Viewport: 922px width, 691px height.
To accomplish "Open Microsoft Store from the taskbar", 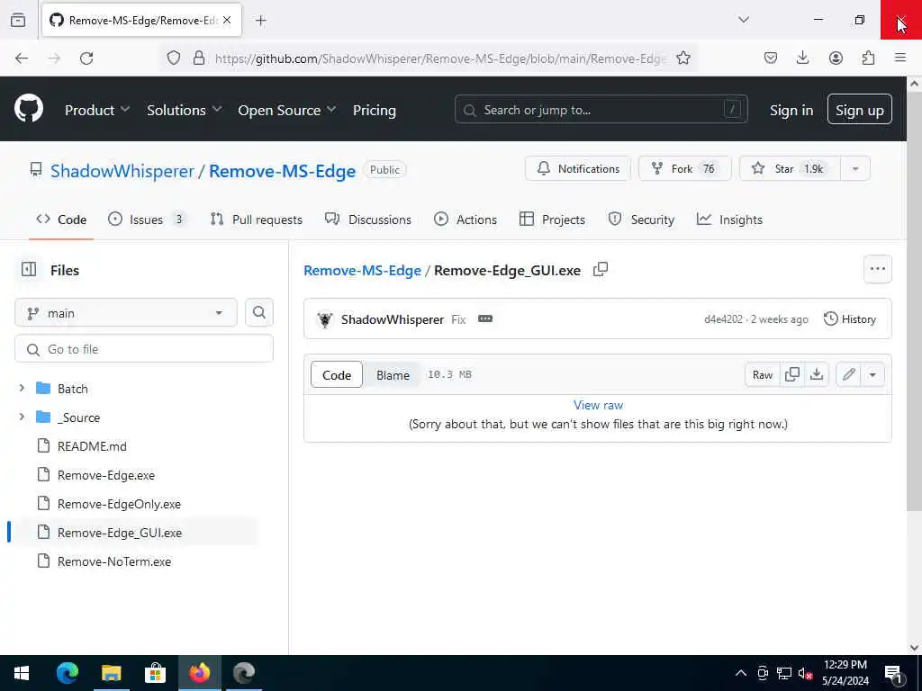I will point(155,673).
